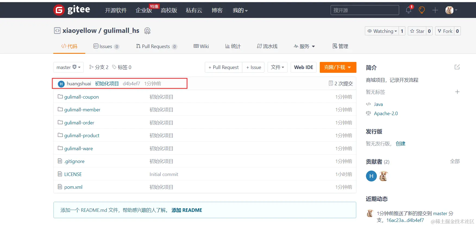Click 开源软件 in the top menu
This screenshot has height=226, width=476.
(116, 10)
